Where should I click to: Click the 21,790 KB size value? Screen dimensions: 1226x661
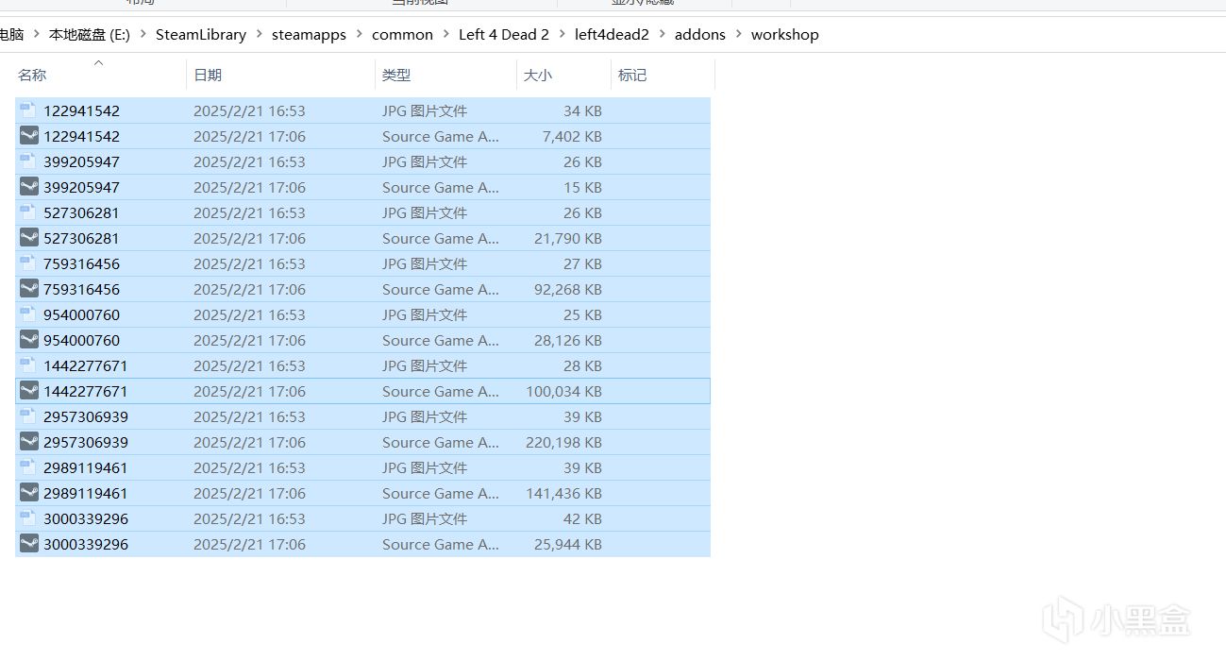tap(568, 238)
